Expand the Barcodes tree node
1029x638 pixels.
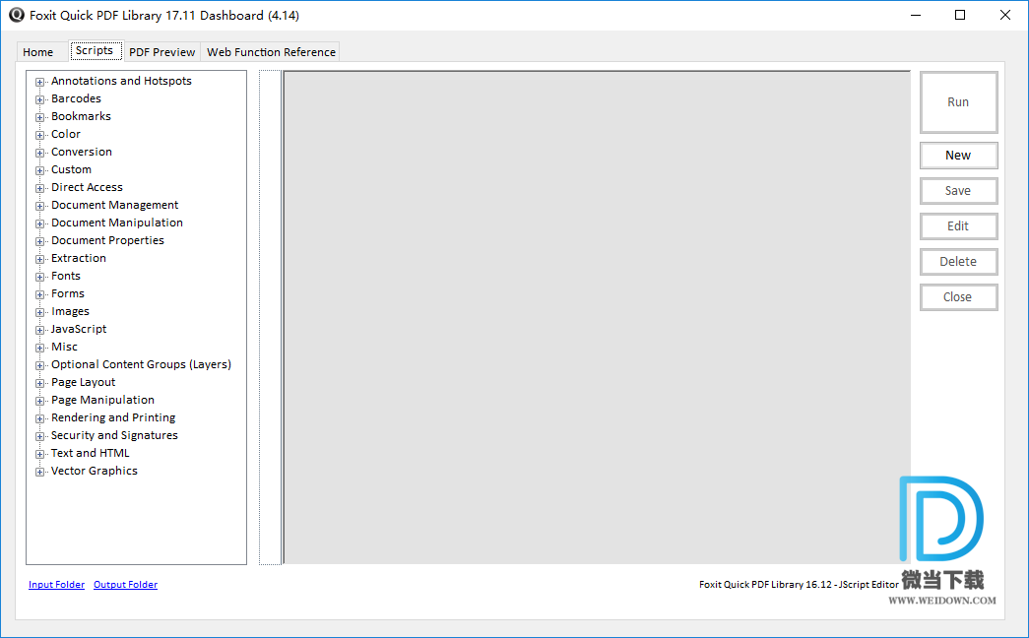[x=40, y=99]
